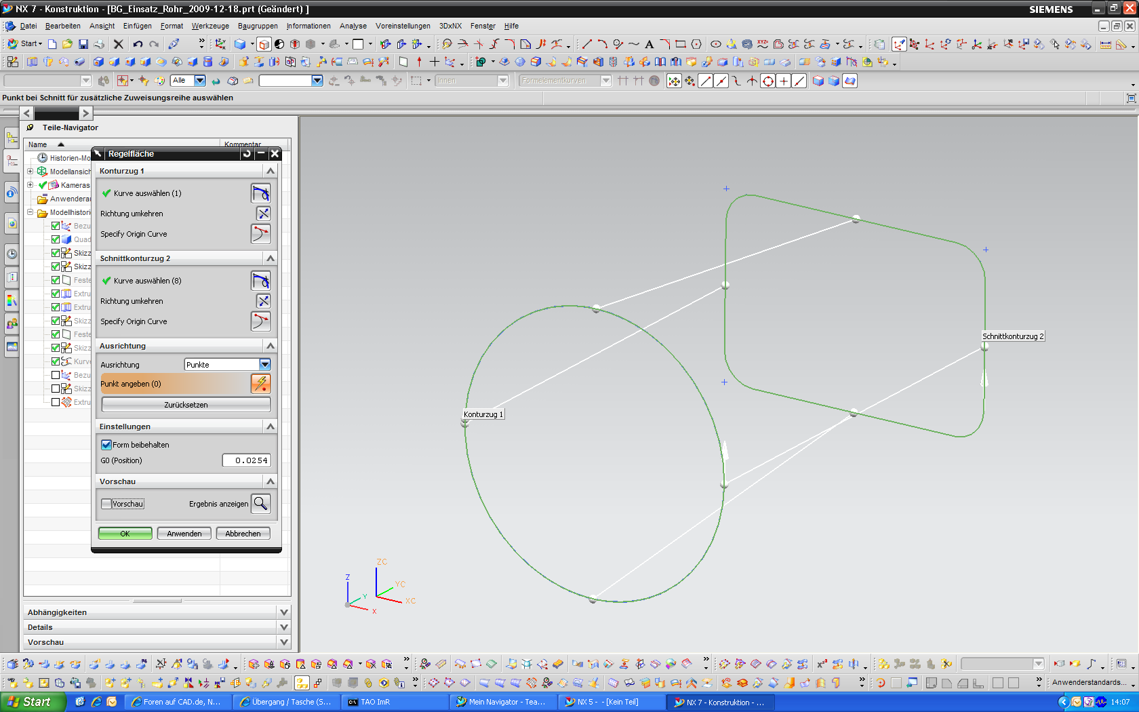This screenshot has width=1139, height=712.
Task: Click the Abbrechen button
Action: point(243,534)
